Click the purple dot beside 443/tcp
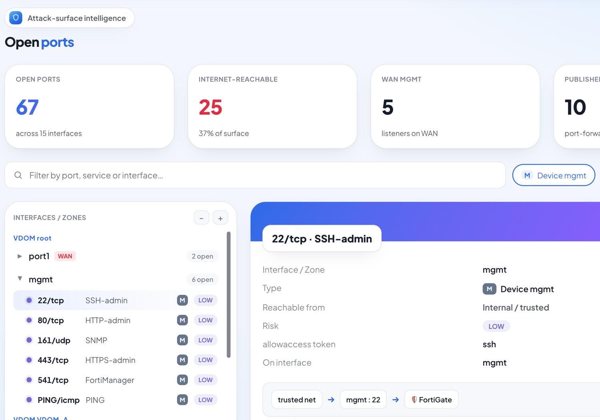Screen dimensions: 600x420 tap(29, 360)
